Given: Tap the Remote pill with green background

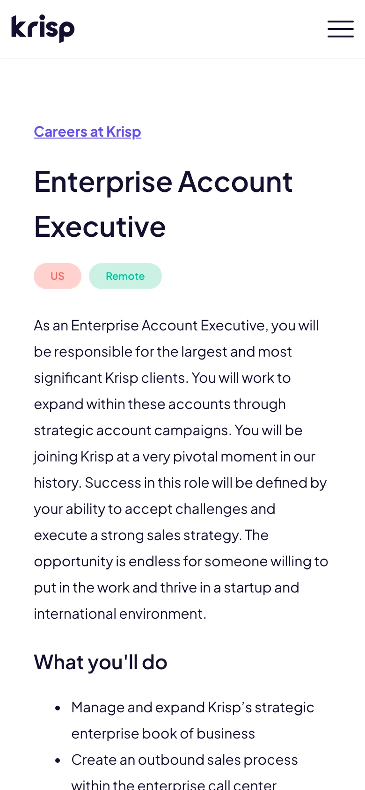Looking at the screenshot, I should 125,276.
